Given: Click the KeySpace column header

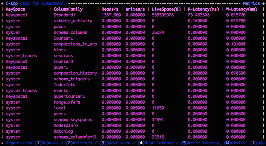Looking at the screenshot, I should coord(15,9).
